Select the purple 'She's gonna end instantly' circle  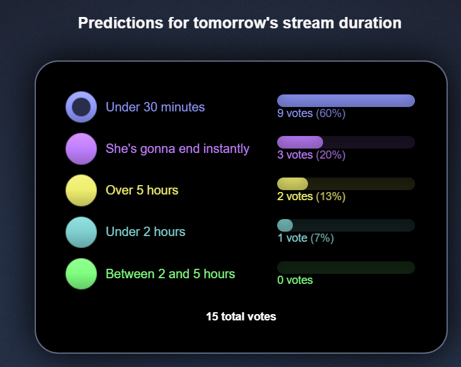pyautogui.click(x=81, y=149)
